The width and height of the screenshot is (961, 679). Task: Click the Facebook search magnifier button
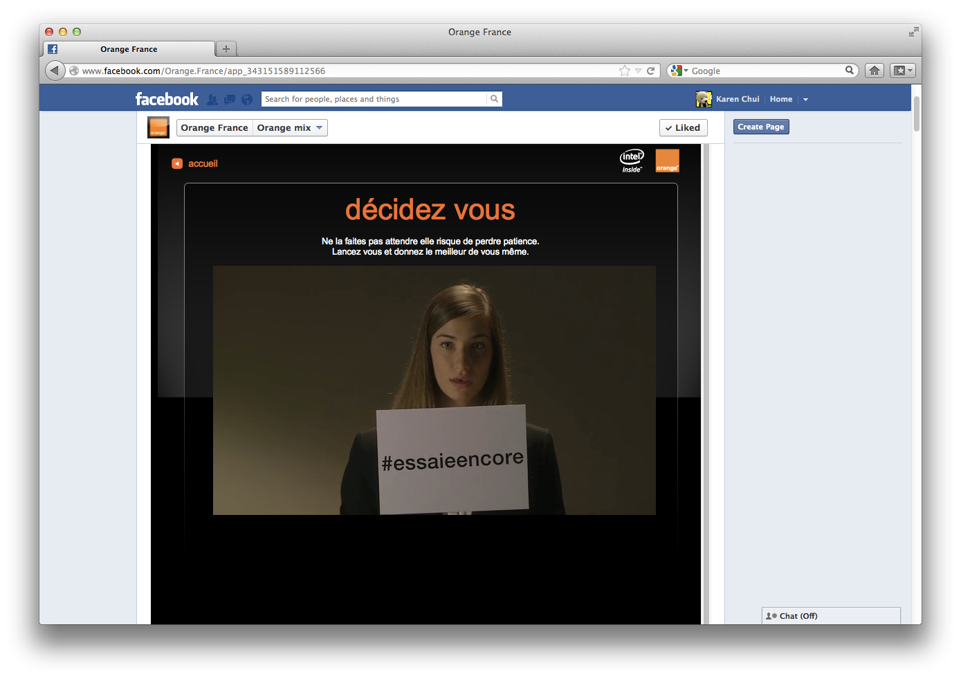coord(494,99)
